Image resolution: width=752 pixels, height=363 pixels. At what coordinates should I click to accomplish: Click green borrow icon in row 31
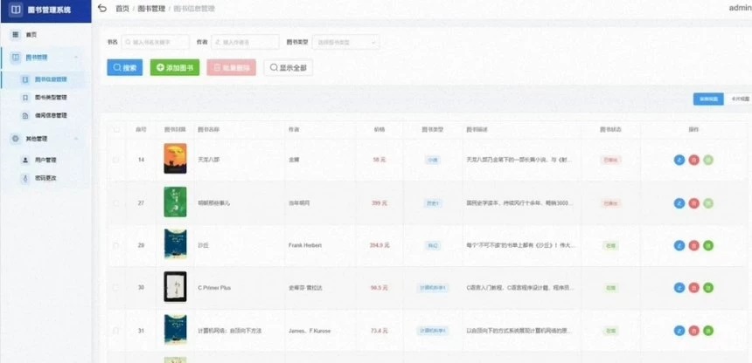pos(708,331)
